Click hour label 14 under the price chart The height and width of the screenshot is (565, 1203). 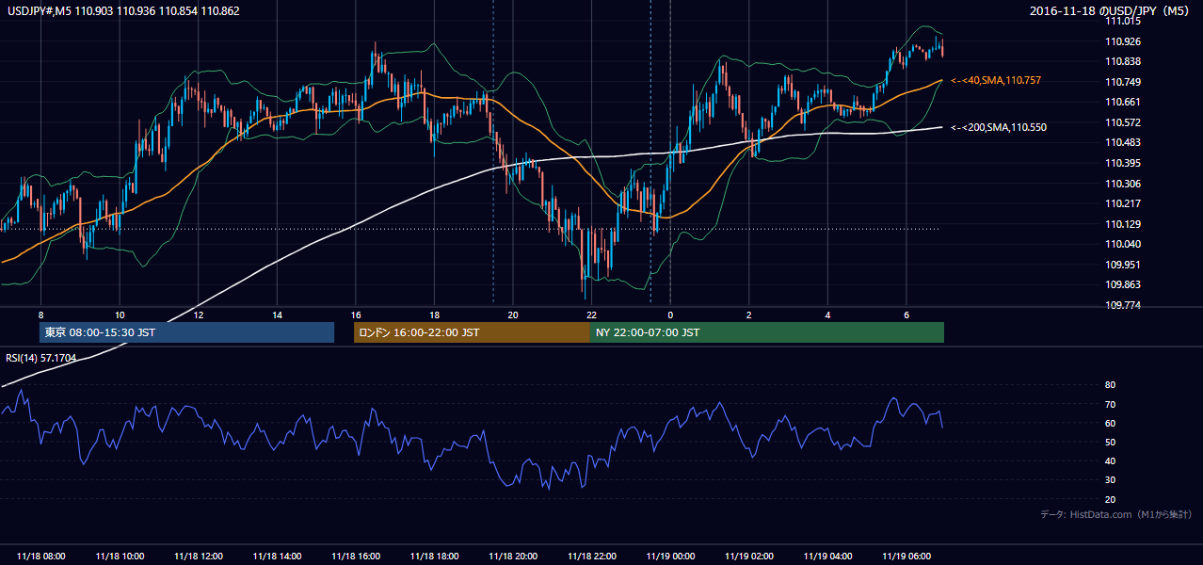[277, 315]
